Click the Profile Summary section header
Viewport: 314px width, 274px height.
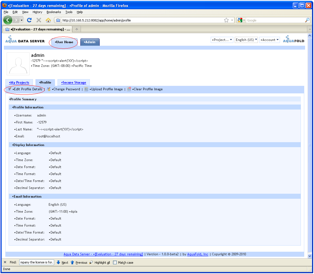point(155,99)
